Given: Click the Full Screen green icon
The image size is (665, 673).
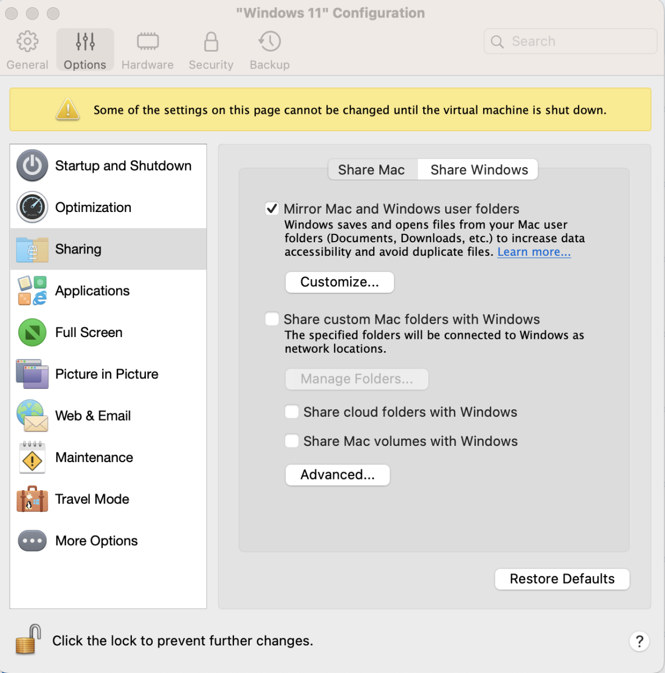Looking at the screenshot, I should click(32, 332).
